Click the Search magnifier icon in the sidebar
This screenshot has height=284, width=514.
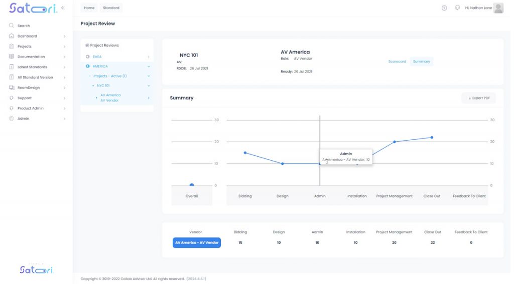(12, 26)
